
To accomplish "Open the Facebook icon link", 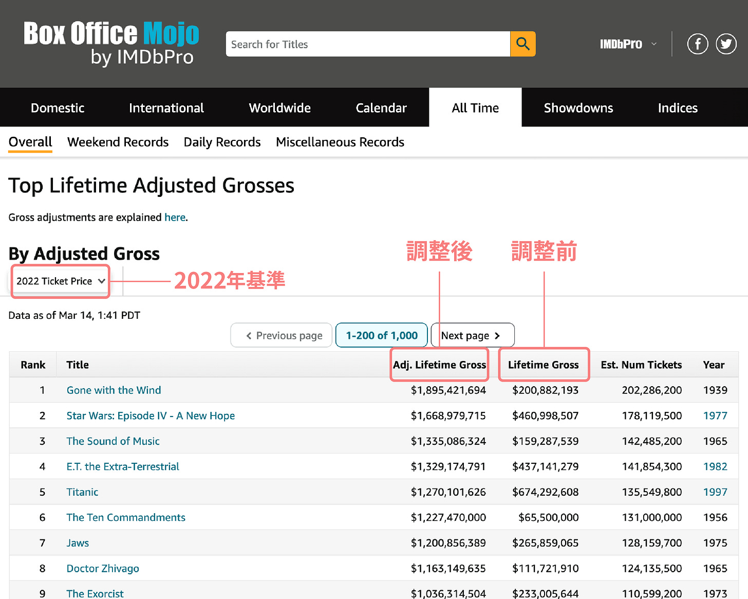I will (698, 44).
